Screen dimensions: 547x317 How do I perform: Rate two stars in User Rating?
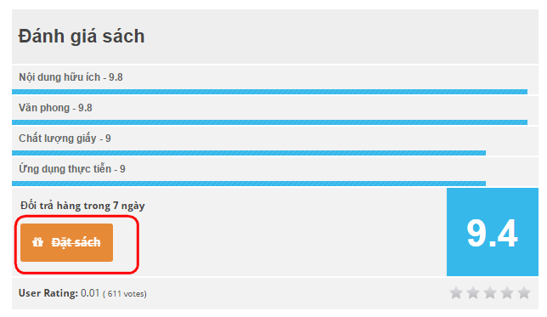pos(473,292)
